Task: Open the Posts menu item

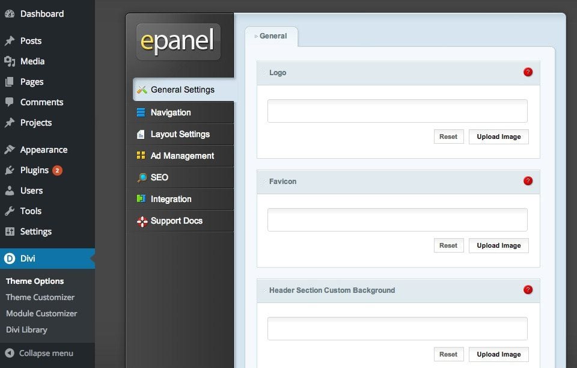Action: coord(47,41)
